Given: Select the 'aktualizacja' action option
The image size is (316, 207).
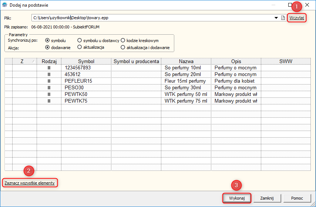Looking at the screenshot, I should 80,47.
